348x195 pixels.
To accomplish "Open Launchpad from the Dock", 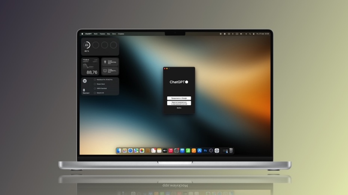I will tap(125, 151).
